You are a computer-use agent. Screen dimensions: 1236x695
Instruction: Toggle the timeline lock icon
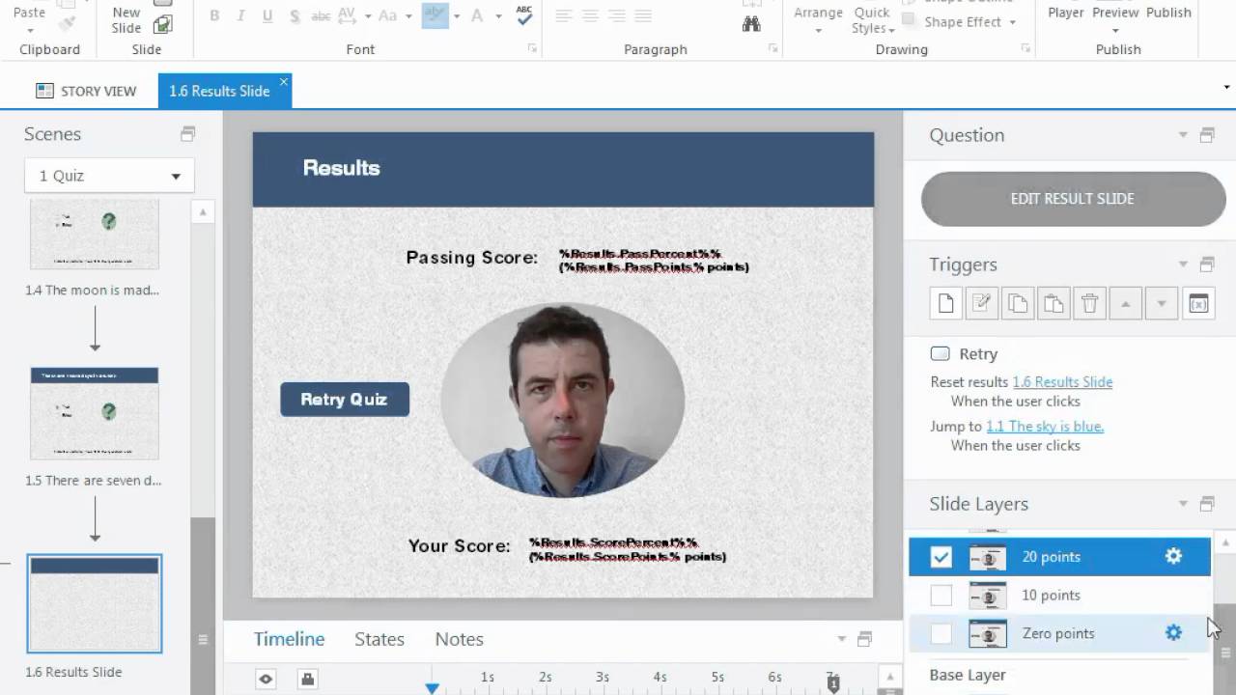(x=307, y=680)
